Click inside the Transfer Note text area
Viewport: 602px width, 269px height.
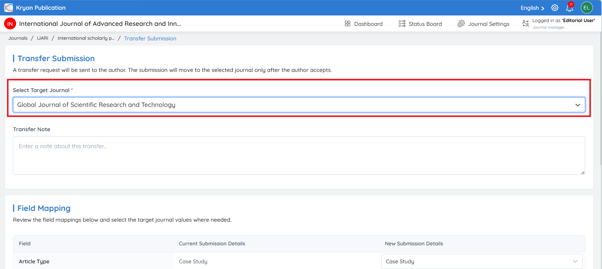point(299,155)
